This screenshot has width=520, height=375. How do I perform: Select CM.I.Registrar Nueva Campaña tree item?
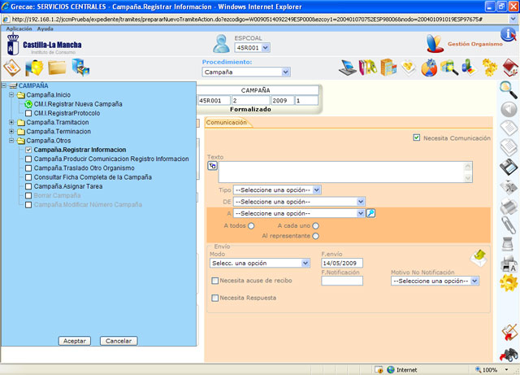pyautogui.click(x=78, y=104)
